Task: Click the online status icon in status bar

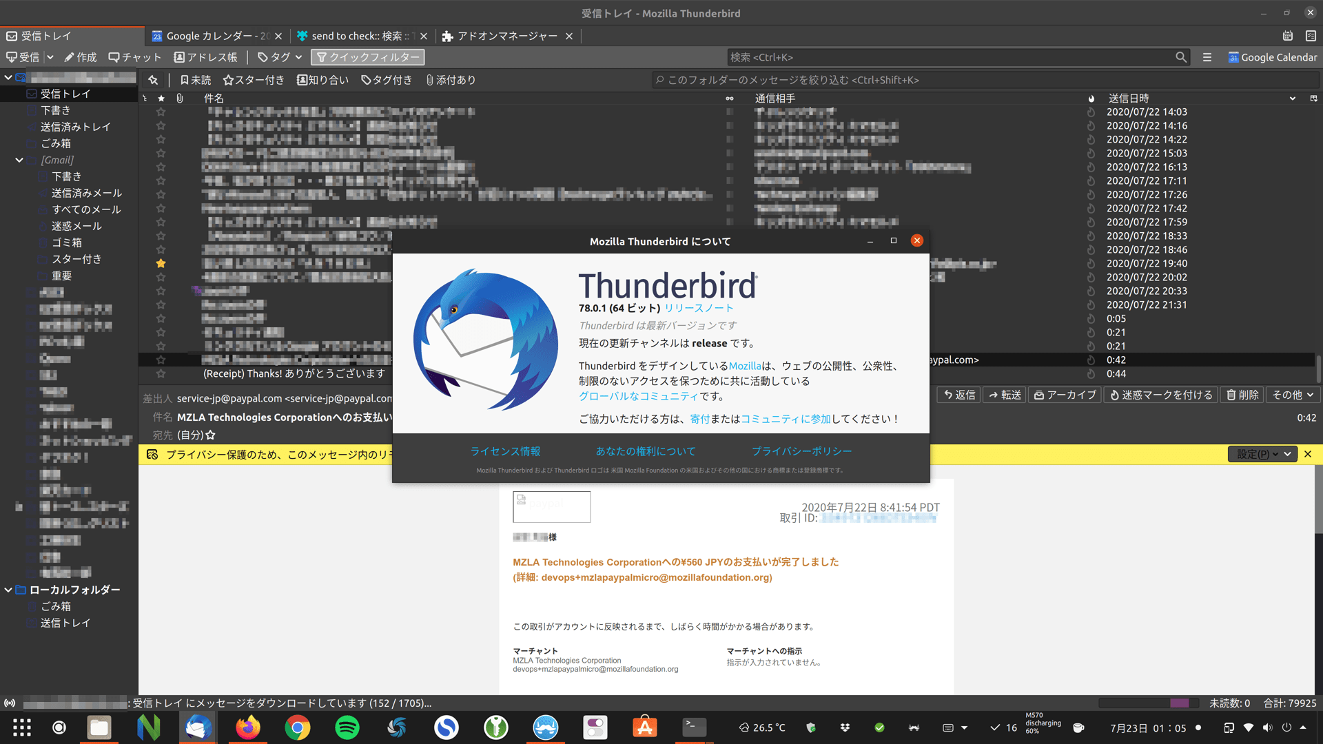Action: [10, 703]
